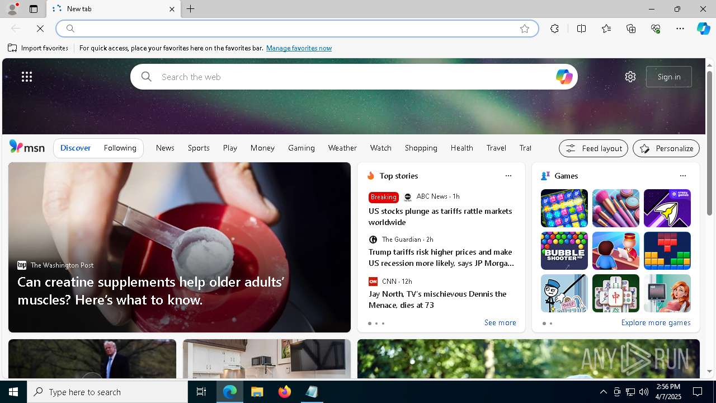Open the Explore more games link
The height and width of the screenshot is (403, 716).
pyautogui.click(x=656, y=322)
